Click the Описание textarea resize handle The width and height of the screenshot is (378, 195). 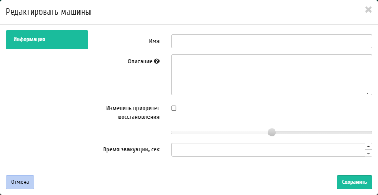369,92
